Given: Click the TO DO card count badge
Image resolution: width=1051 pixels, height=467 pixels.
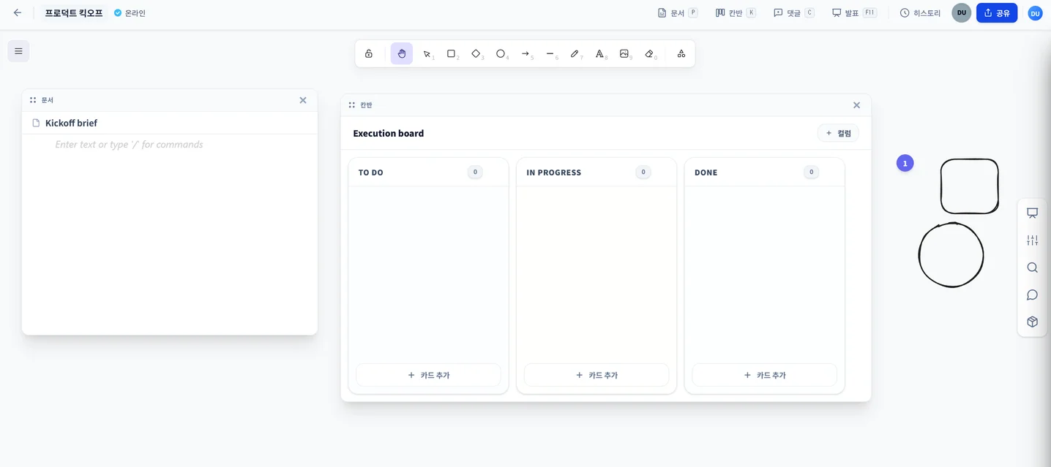Looking at the screenshot, I should coord(475,172).
